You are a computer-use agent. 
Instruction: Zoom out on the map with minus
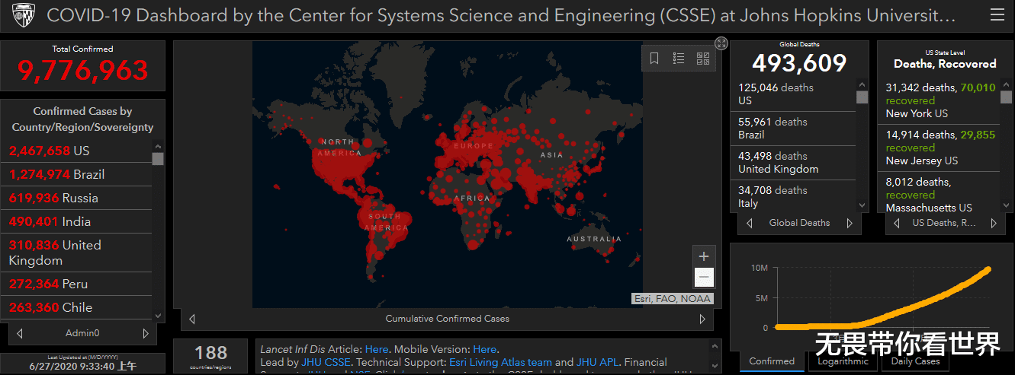click(704, 278)
